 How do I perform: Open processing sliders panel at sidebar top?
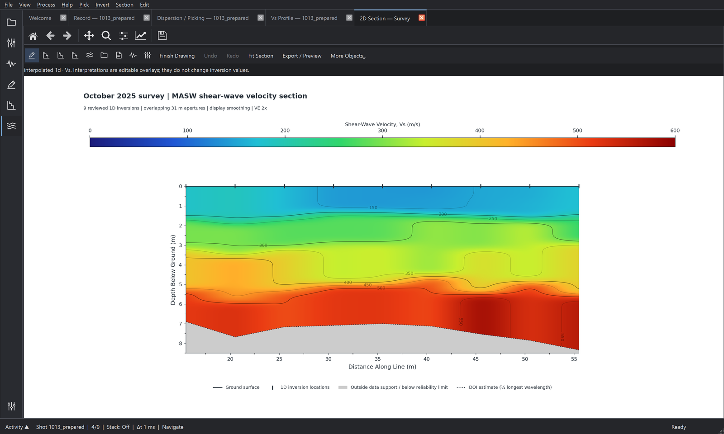(11, 43)
